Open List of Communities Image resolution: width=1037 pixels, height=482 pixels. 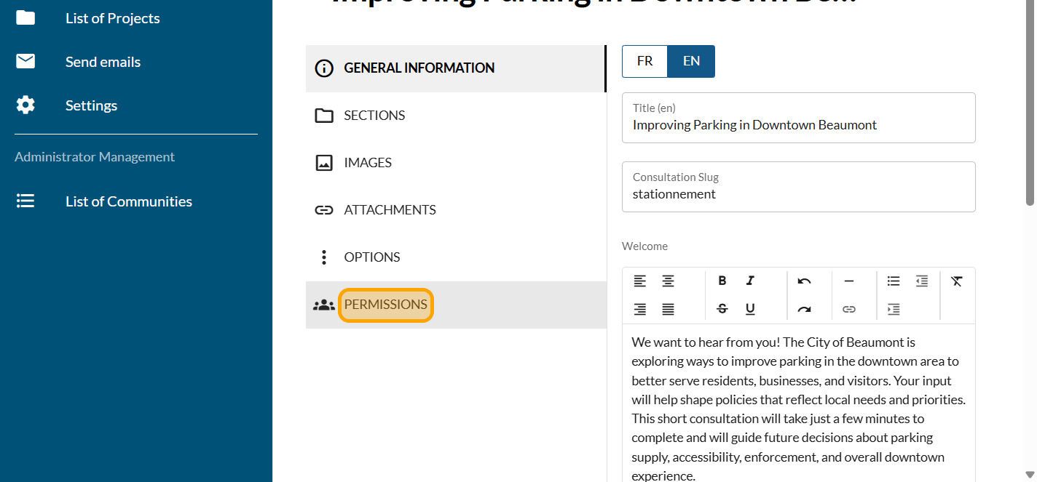coord(128,201)
